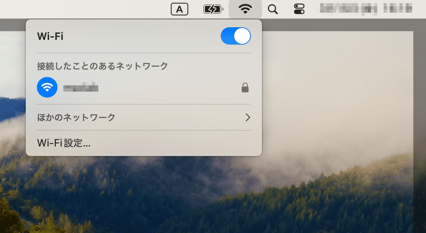Open the input source 'A' menu icon
Screen dimensions: 426x233
pyautogui.click(x=179, y=9)
